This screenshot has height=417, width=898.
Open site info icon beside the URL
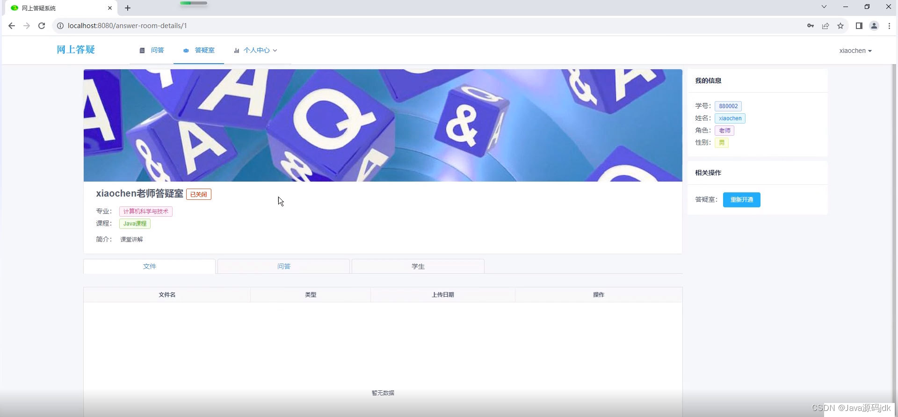click(x=60, y=26)
